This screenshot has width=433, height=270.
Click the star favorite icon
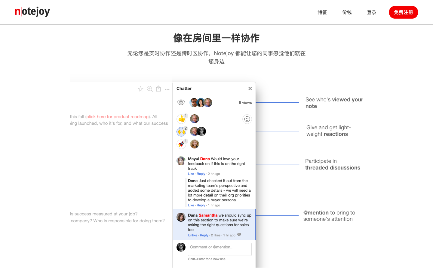click(x=140, y=89)
